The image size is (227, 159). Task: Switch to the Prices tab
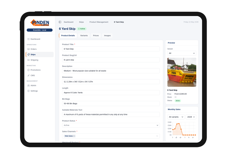click(x=96, y=36)
